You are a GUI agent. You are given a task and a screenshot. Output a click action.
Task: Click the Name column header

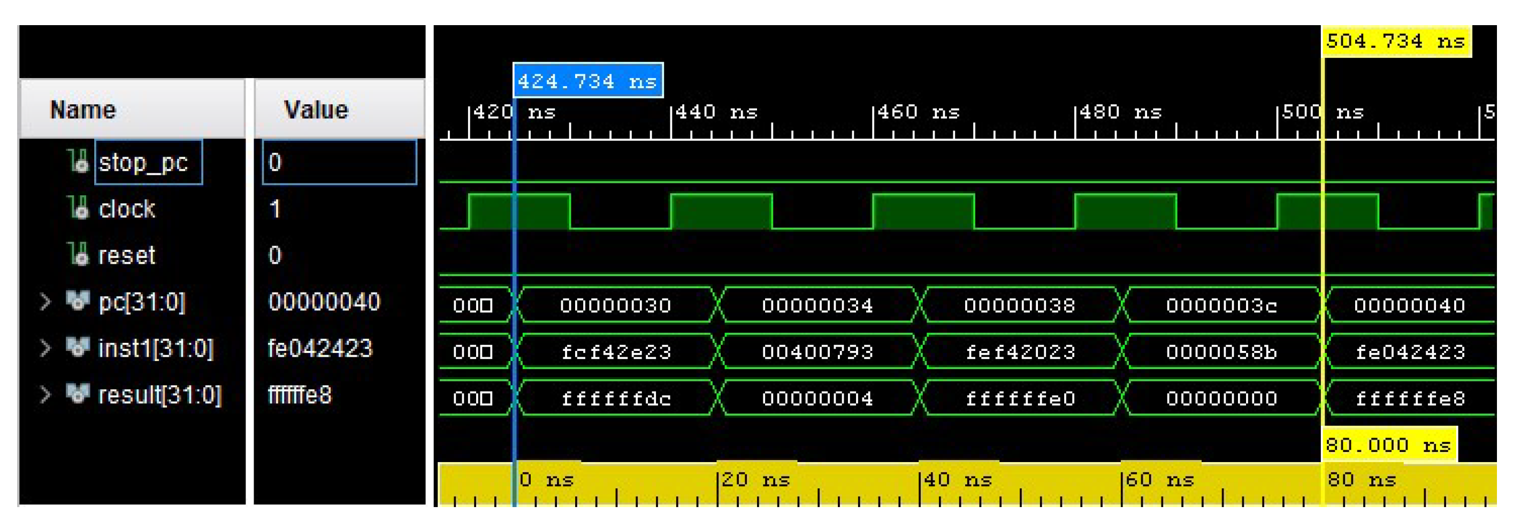82,108
